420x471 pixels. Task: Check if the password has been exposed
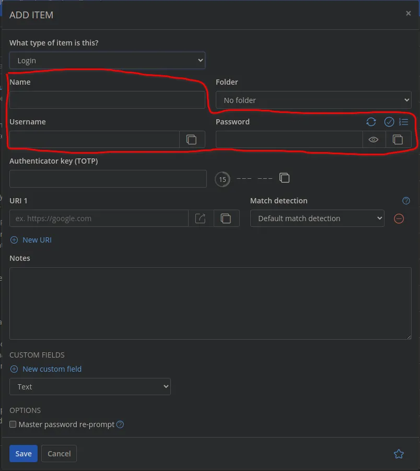(x=389, y=122)
